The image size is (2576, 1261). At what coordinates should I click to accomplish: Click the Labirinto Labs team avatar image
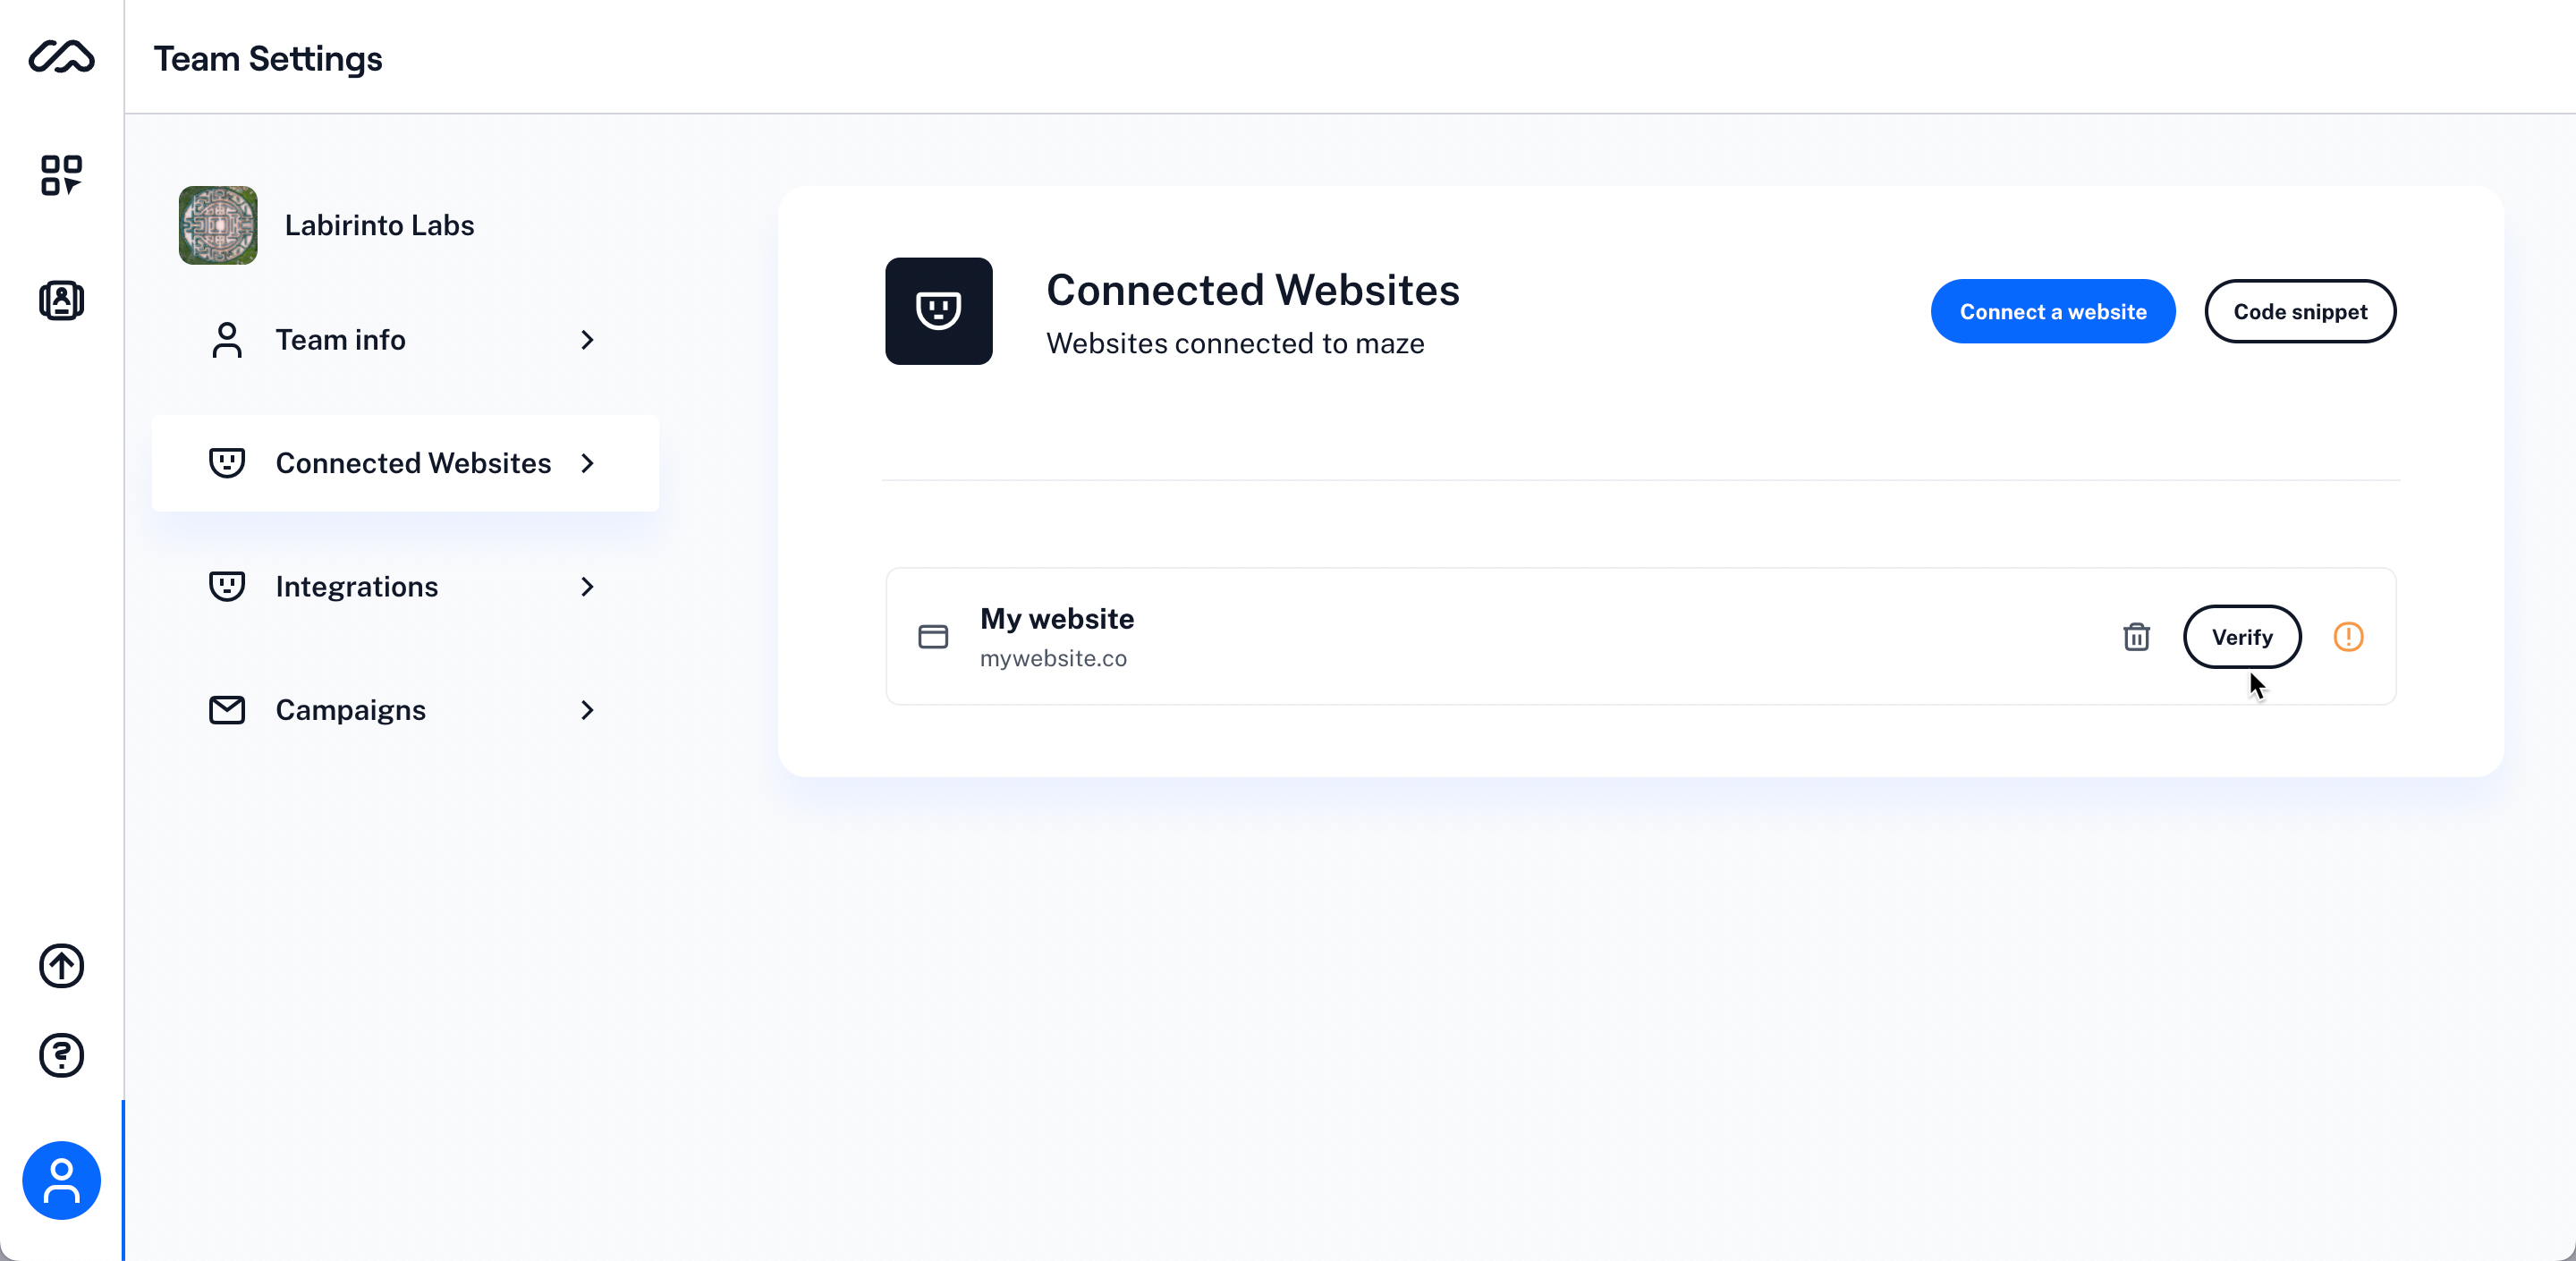(217, 225)
